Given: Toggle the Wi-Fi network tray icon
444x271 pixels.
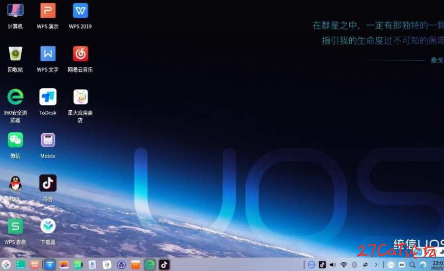Looking at the screenshot, I should pyautogui.click(x=344, y=265).
